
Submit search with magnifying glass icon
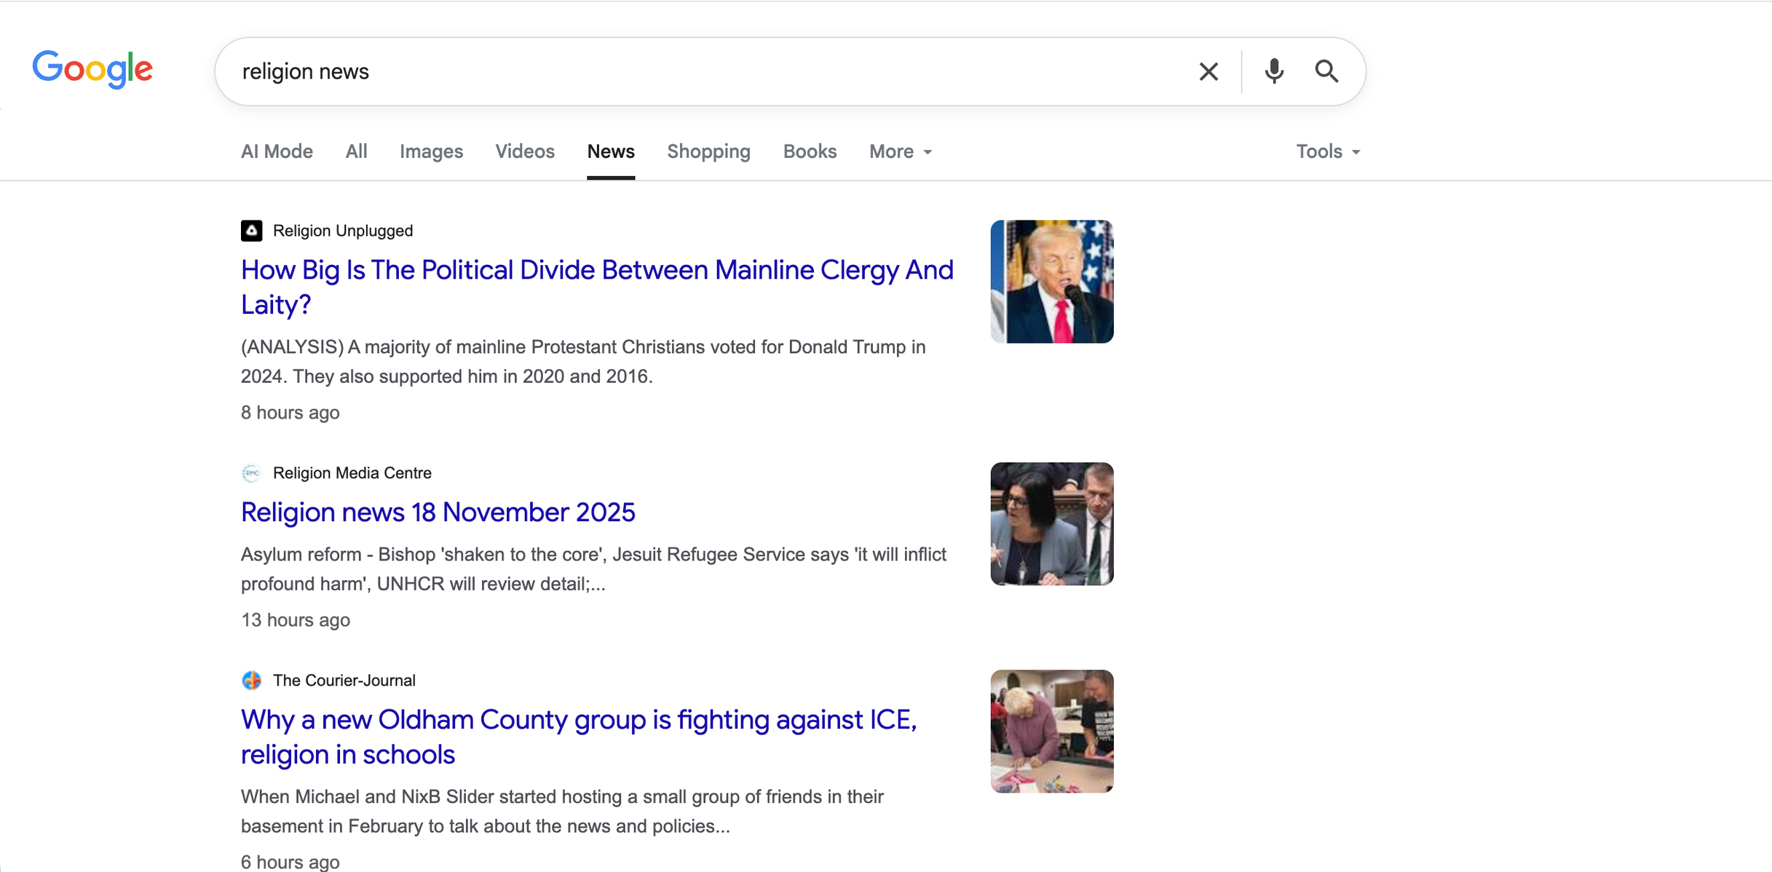point(1326,71)
